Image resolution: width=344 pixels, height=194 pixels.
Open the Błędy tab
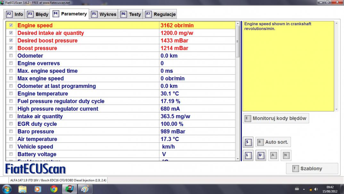pos(38,14)
